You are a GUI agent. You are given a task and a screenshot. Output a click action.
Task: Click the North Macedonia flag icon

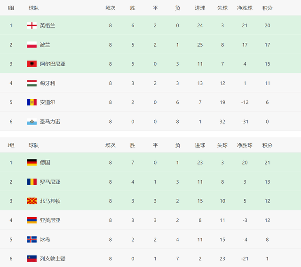[32, 201]
